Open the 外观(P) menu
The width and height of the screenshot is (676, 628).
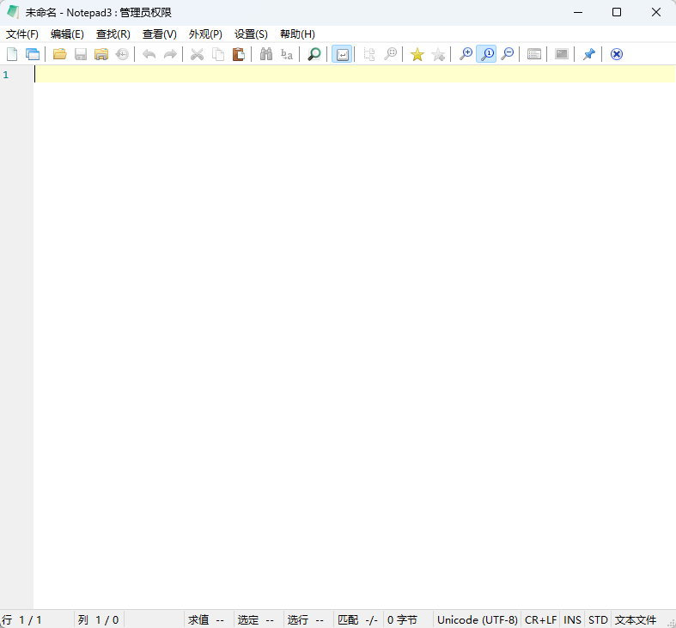(x=205, y=34)
